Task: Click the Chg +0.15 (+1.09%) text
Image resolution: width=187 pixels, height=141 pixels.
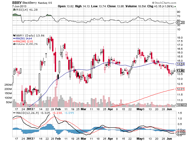Action: (x=160, y=6)
